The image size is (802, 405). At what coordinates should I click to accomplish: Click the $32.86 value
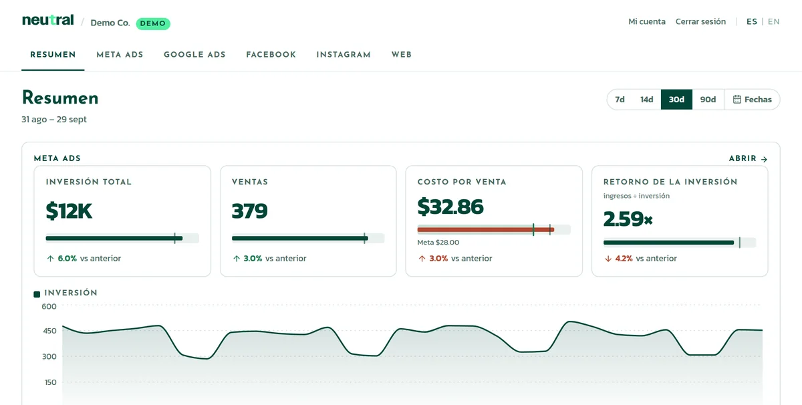click(x=450, y=207)
